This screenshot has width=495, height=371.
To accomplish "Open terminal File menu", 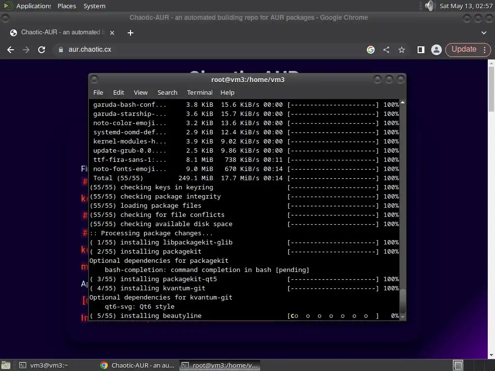I will pos(98,92).
